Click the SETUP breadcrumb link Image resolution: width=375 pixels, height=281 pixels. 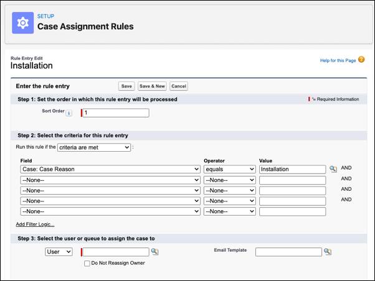45,16
